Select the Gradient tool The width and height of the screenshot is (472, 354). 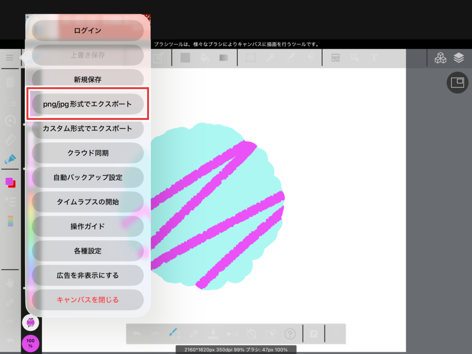(x=224, y=58)
